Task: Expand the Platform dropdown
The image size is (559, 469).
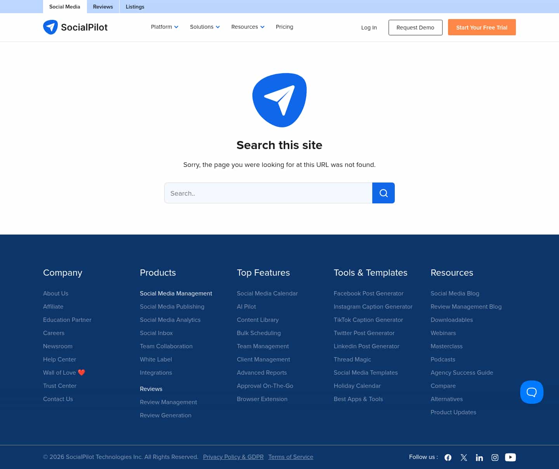Action: (164, 27)
